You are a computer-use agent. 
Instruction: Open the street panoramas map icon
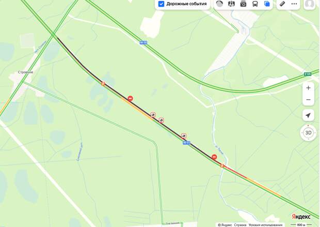(x=231, y=4)
